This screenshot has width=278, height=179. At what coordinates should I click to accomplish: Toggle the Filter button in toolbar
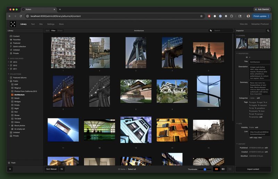pos(54,31)
